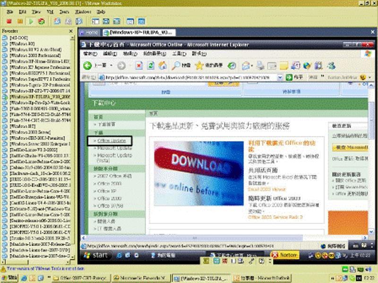The image size is (378, 283).
Task: Click the Norton AntiVirus toolbar icon
Action: (362, 77)
